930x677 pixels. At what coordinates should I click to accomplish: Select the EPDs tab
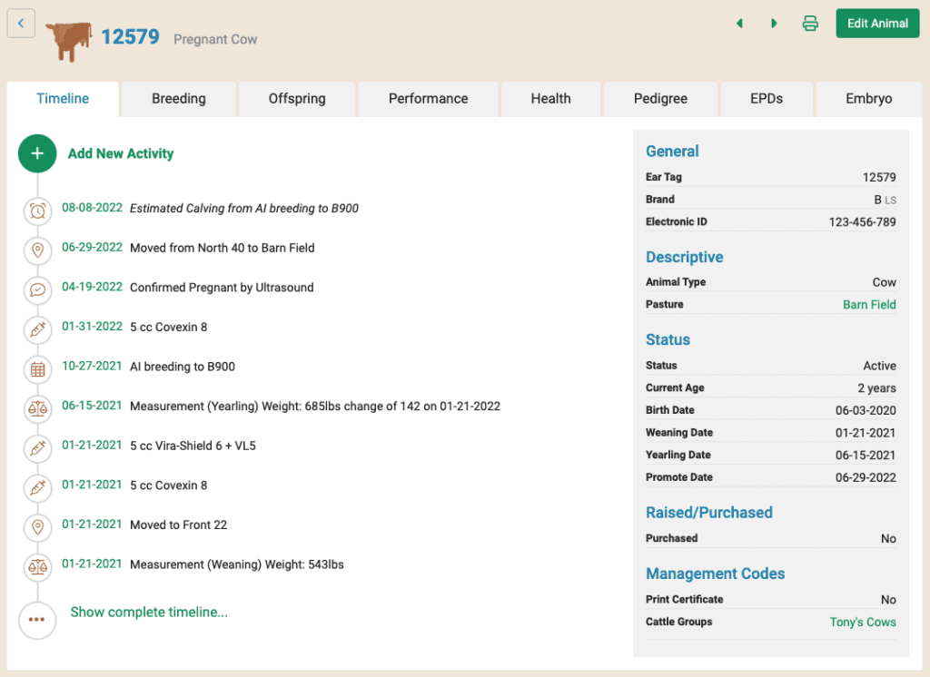(x=767, y=98)
